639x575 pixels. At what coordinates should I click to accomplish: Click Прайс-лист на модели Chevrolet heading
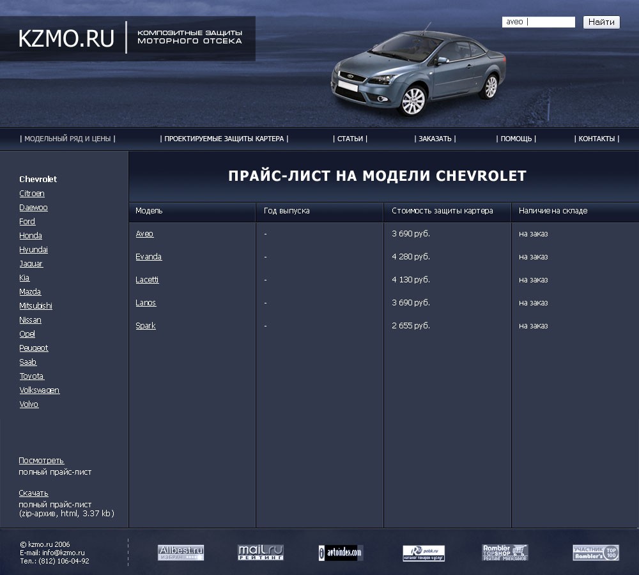click(378, 176)
